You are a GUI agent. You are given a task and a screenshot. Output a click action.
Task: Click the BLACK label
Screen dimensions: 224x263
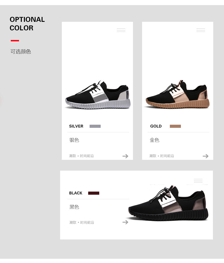(x=76, y=193)
